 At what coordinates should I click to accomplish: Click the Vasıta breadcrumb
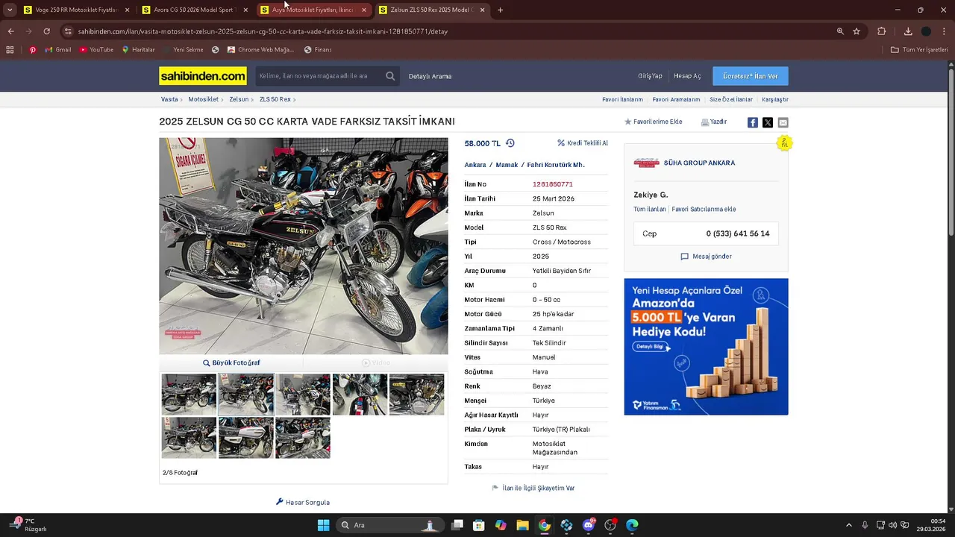[x=169, y=99]
